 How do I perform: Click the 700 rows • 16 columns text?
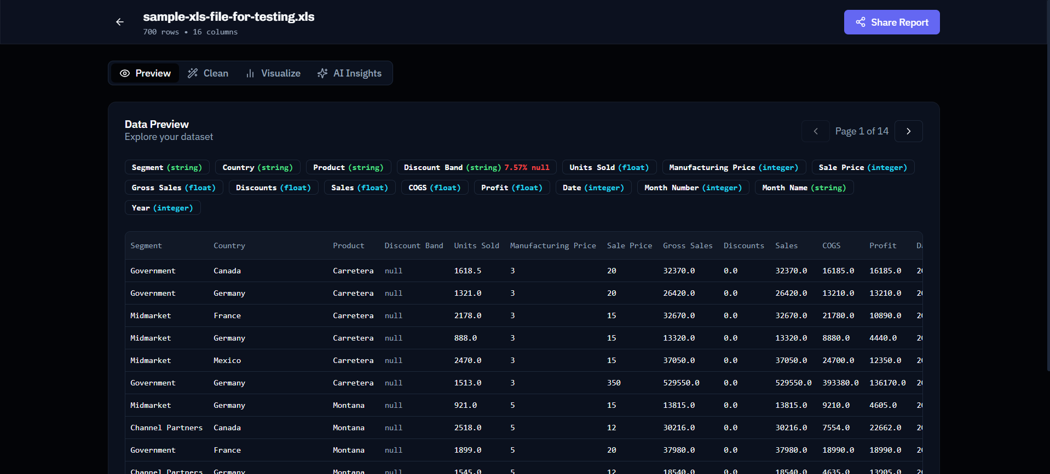point(191,32)
